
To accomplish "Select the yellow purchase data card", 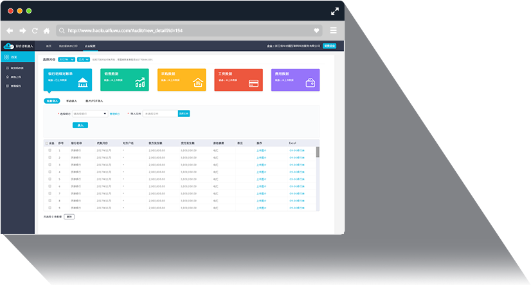I will point(181,80).
